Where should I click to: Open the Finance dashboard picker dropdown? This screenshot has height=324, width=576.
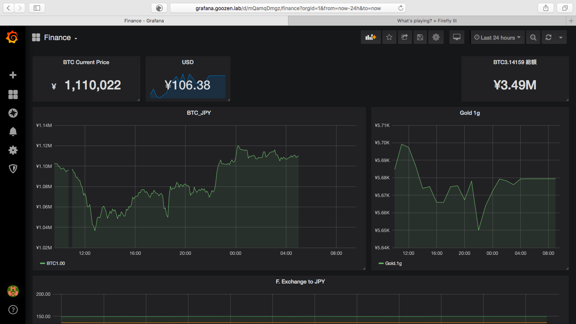(x=54, y=38)
